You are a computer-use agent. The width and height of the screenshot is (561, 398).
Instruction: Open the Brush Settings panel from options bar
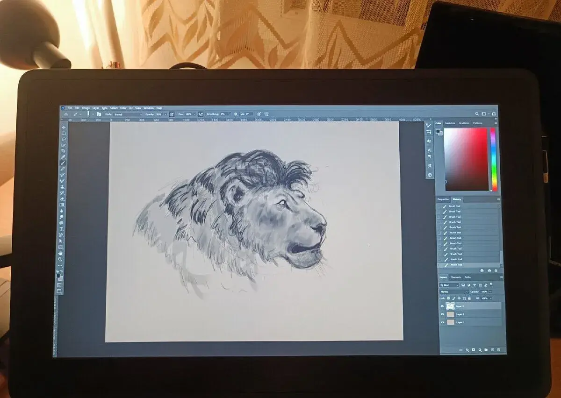(99, 114)
